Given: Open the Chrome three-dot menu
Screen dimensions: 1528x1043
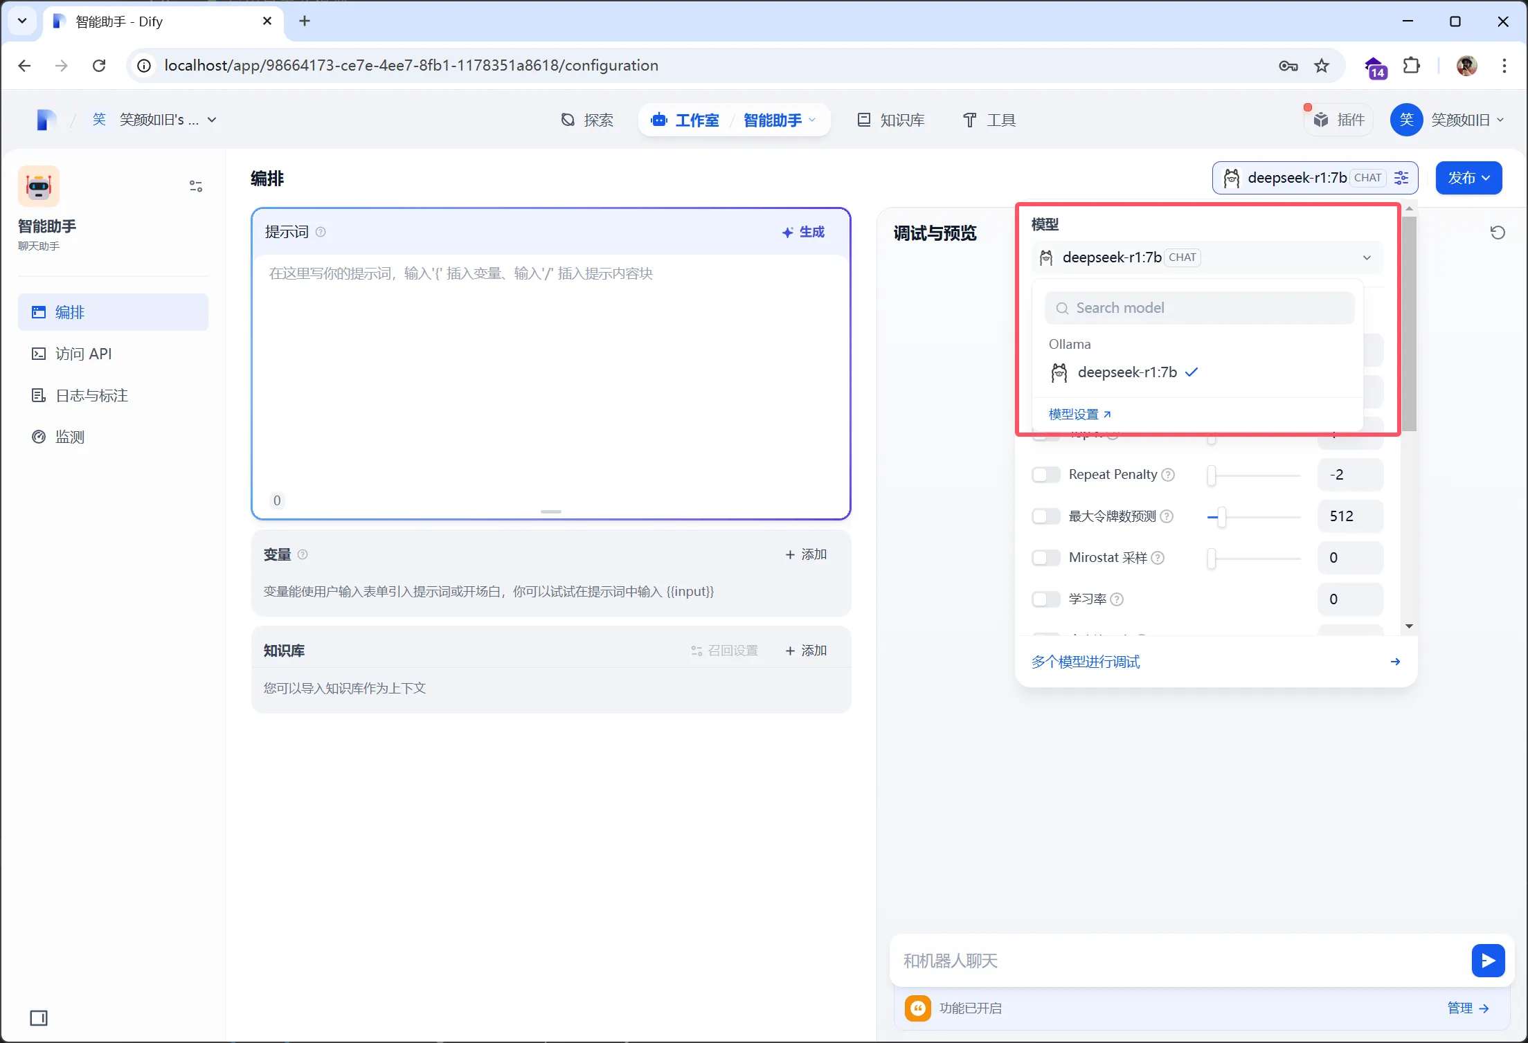Looking at the screenshot, I should 1504,66.
